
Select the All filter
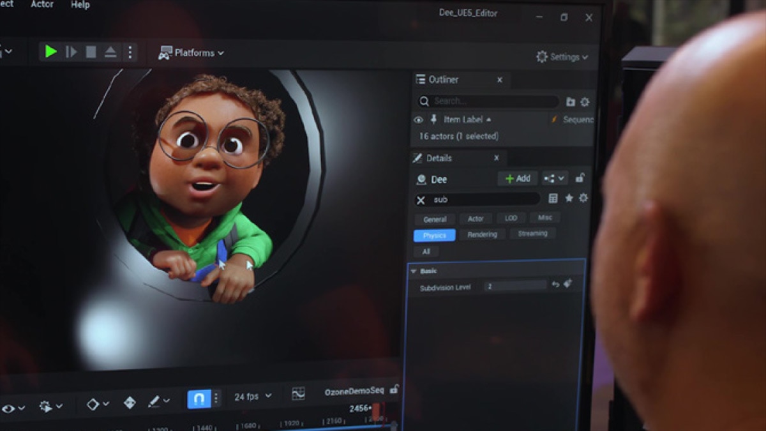(426, 252)
